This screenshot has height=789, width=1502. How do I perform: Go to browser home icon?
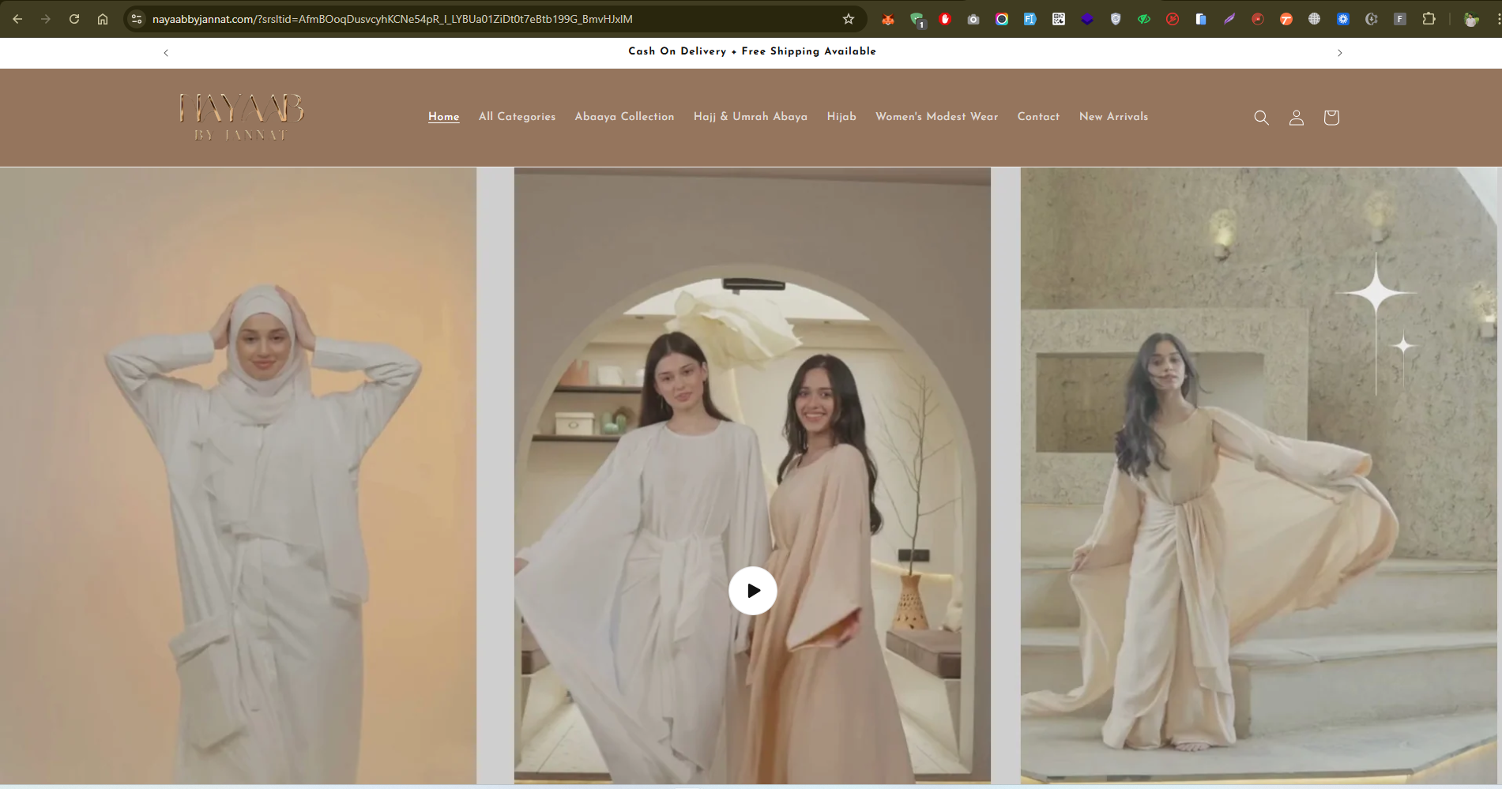click(103, 19)
